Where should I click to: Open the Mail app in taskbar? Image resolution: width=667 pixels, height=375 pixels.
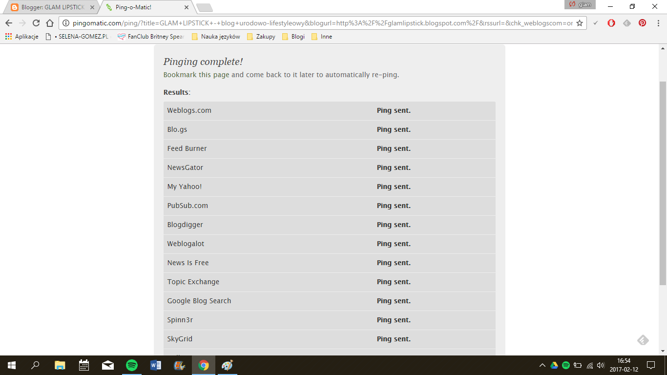(107, 365)
